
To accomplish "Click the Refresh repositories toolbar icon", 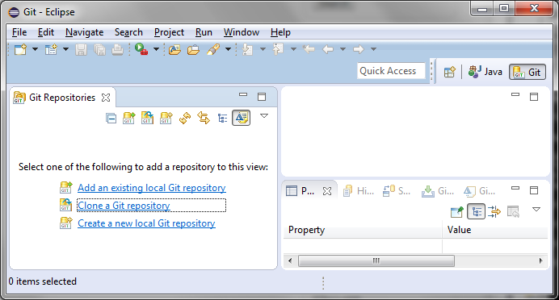I will 185,118.
